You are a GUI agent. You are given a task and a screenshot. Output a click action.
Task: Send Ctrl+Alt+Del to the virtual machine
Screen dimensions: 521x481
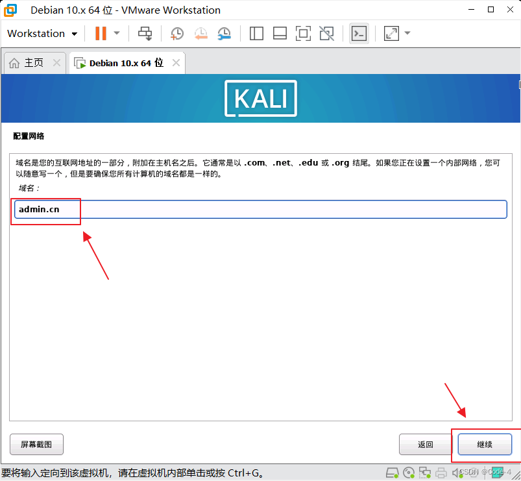145,33
